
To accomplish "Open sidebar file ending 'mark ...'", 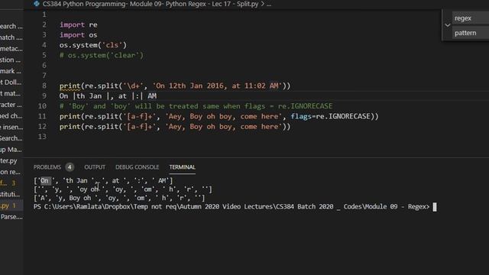I will point(11,71).
